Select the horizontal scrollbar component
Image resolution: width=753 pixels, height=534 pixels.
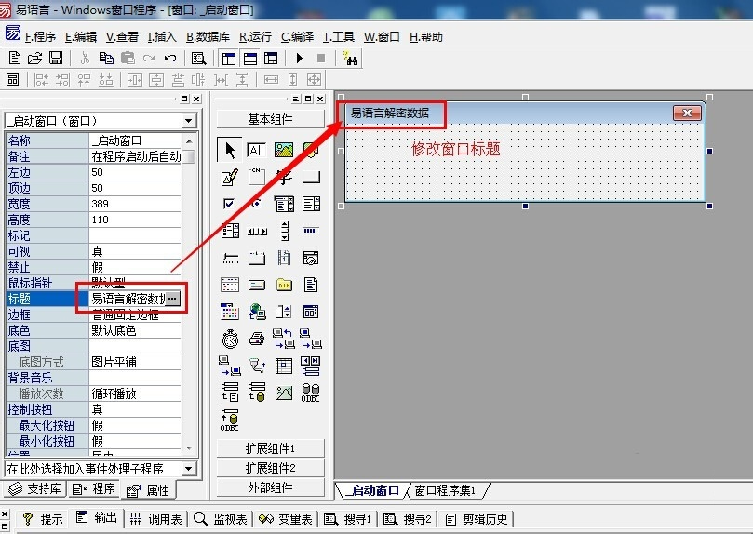tap(257, 232)
